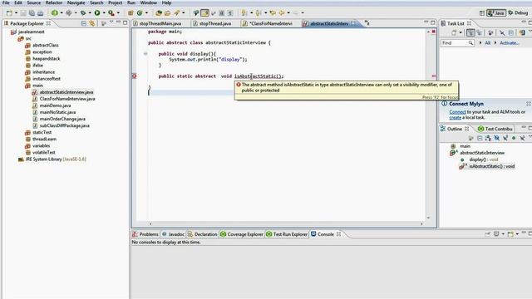This screenshot has width=532, height=299.
Task: Click the New Task icon in Task List
Action: point(454,32)
